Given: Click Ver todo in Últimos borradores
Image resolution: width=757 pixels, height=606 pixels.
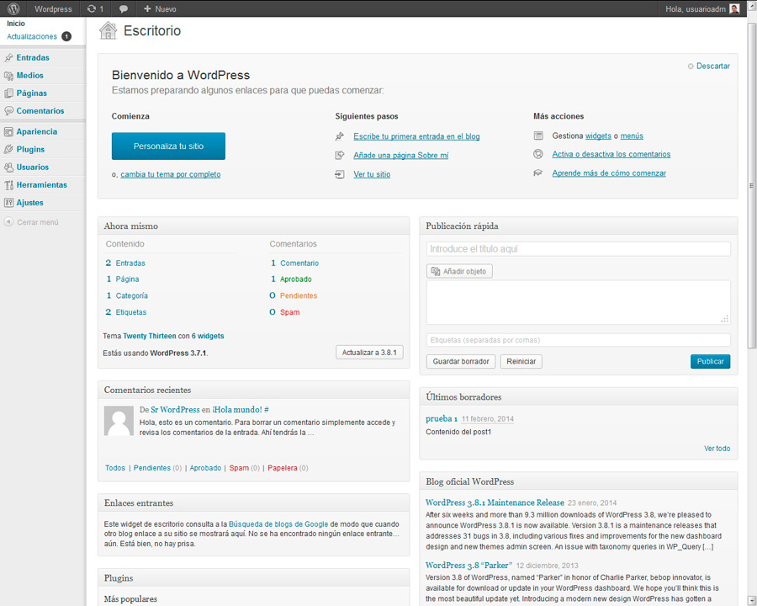Looking at the screenshot, I should [717, 449].
